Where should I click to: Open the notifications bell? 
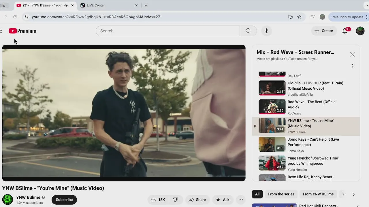[x=345, y=31]
